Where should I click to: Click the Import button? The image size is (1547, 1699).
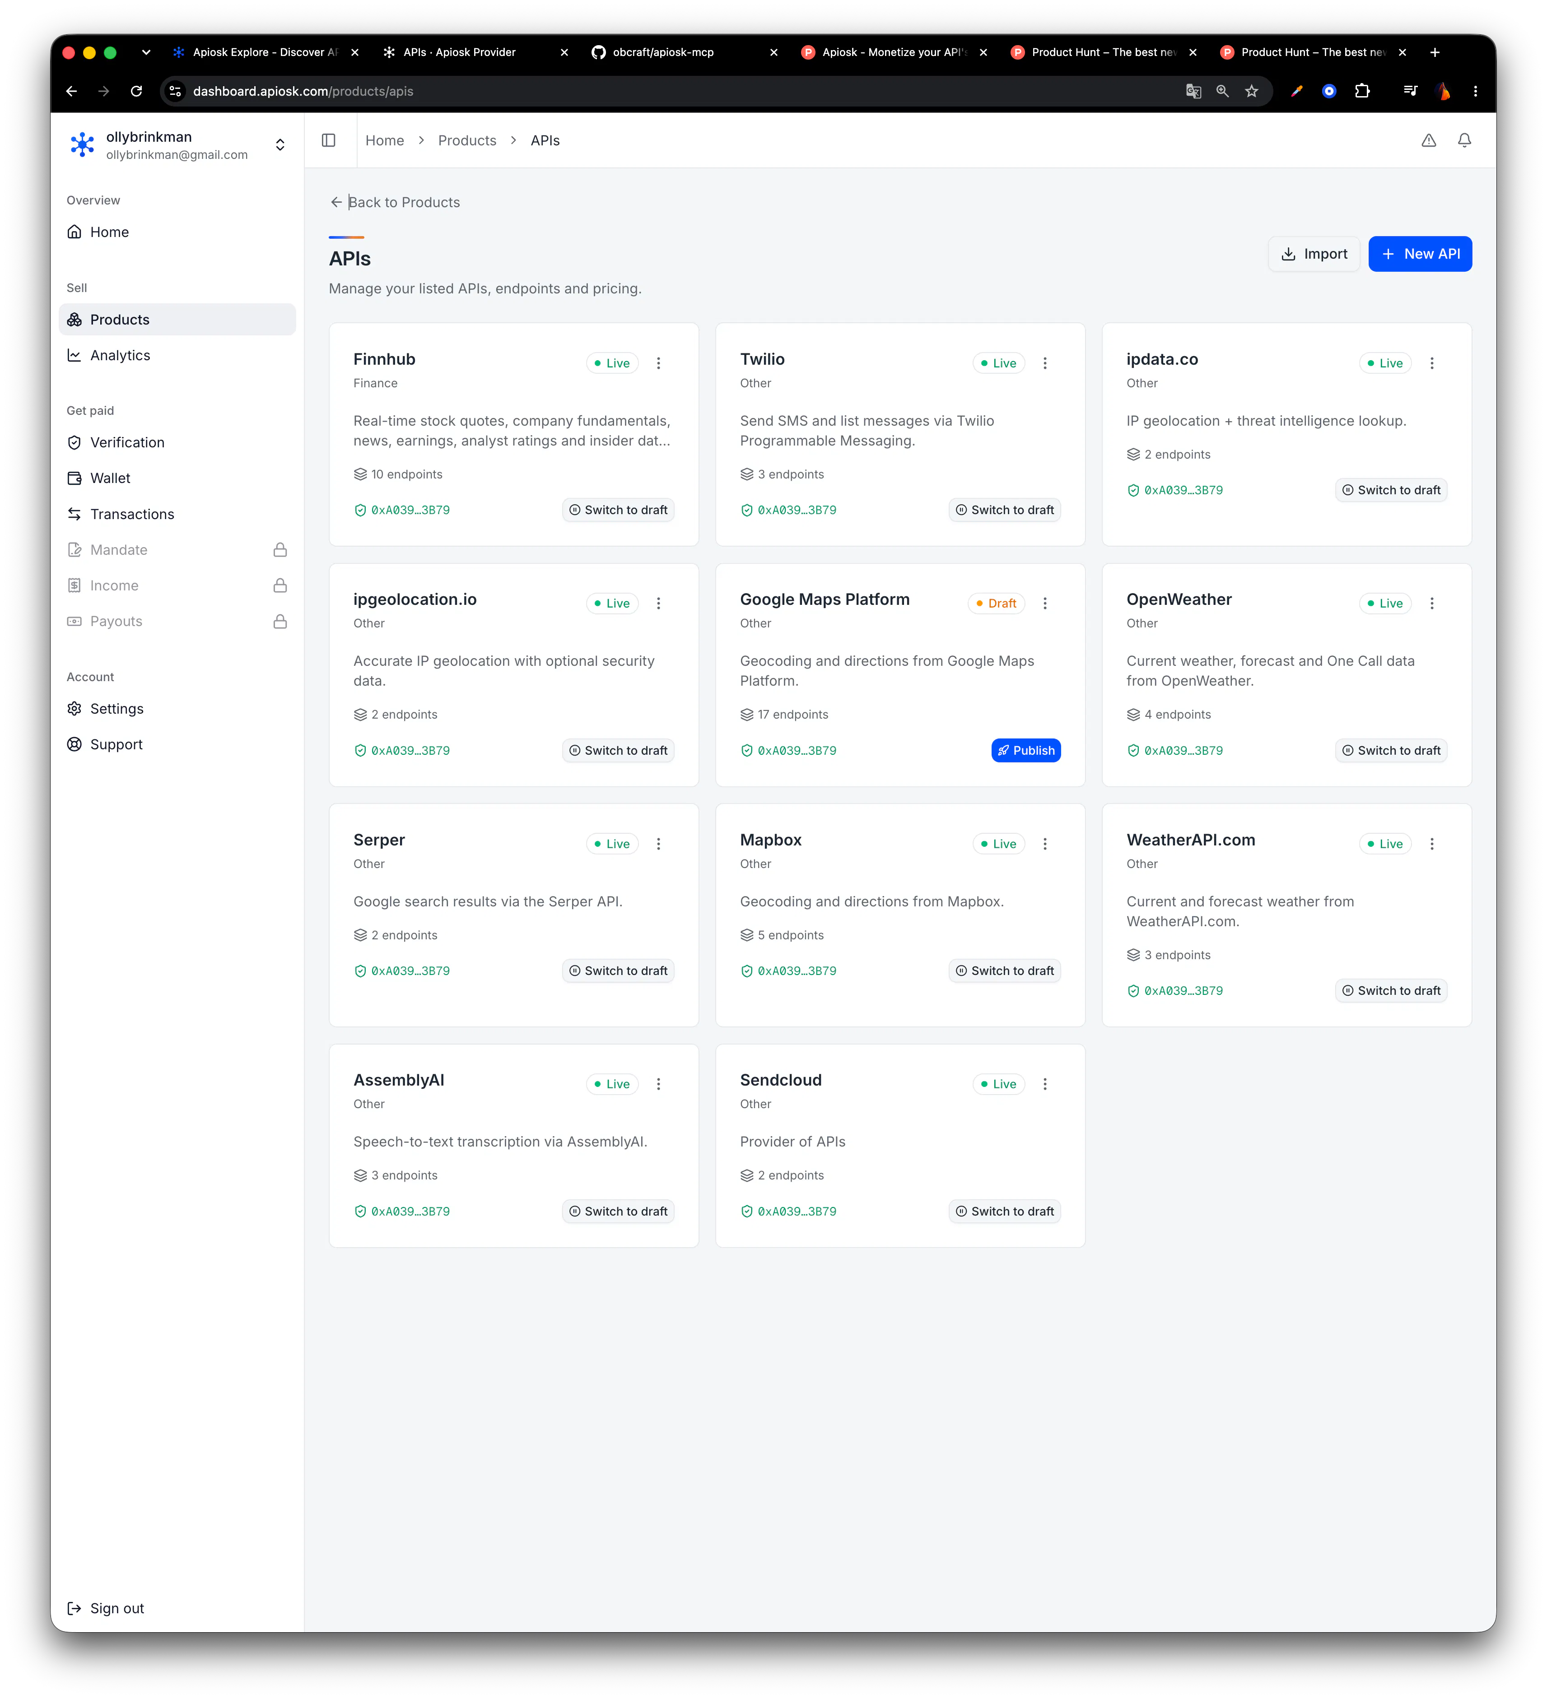point(1314,254)
